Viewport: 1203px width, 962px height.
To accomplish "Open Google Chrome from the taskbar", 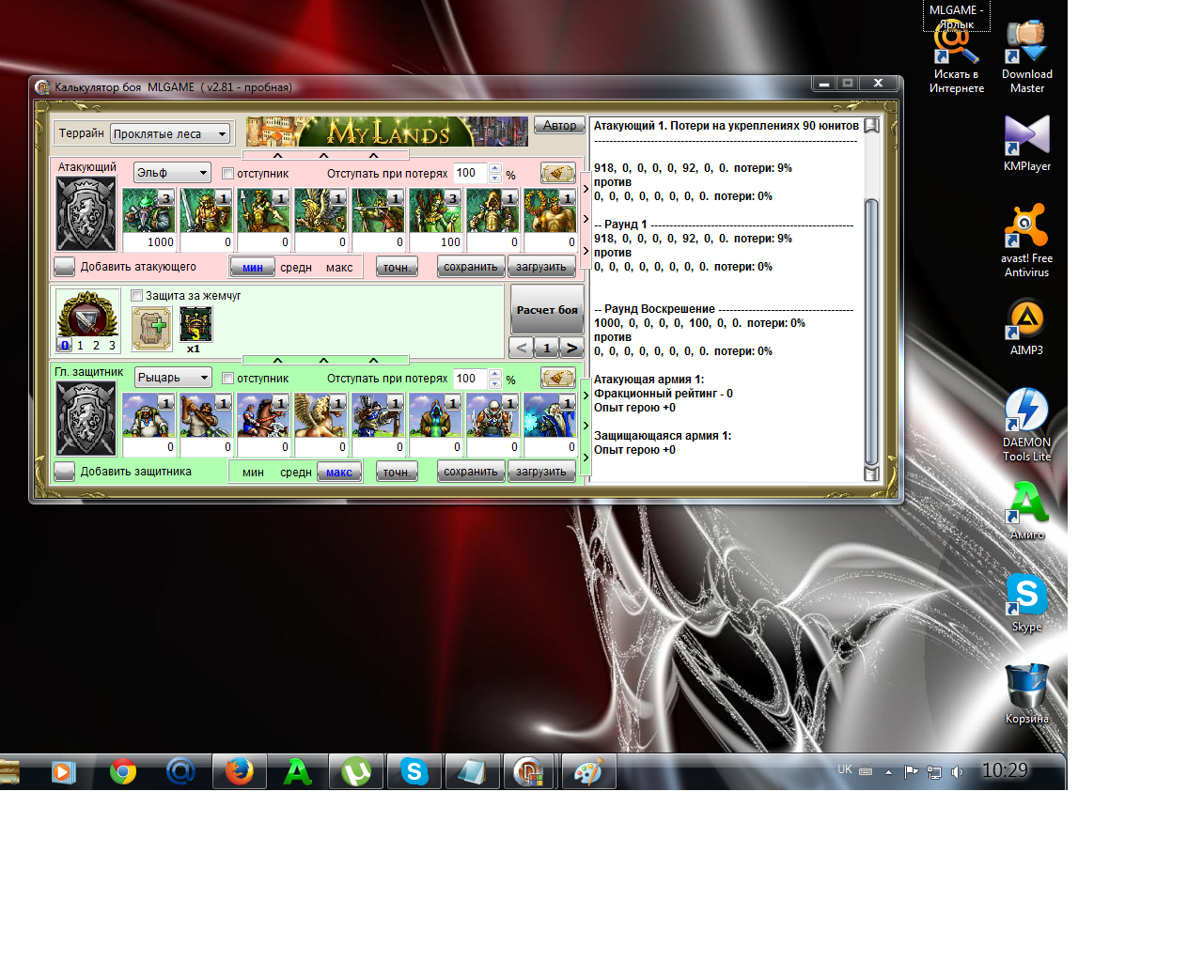I will coord(123,771).
